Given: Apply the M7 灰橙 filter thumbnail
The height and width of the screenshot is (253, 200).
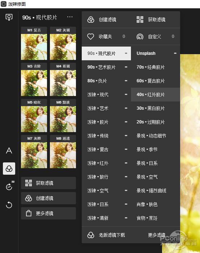Looking at the screenshot, I should click(34, 152).
